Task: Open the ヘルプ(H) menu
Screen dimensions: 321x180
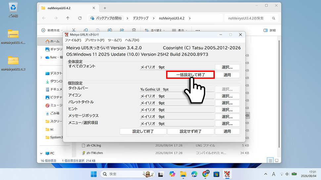Action: point(132,40)
